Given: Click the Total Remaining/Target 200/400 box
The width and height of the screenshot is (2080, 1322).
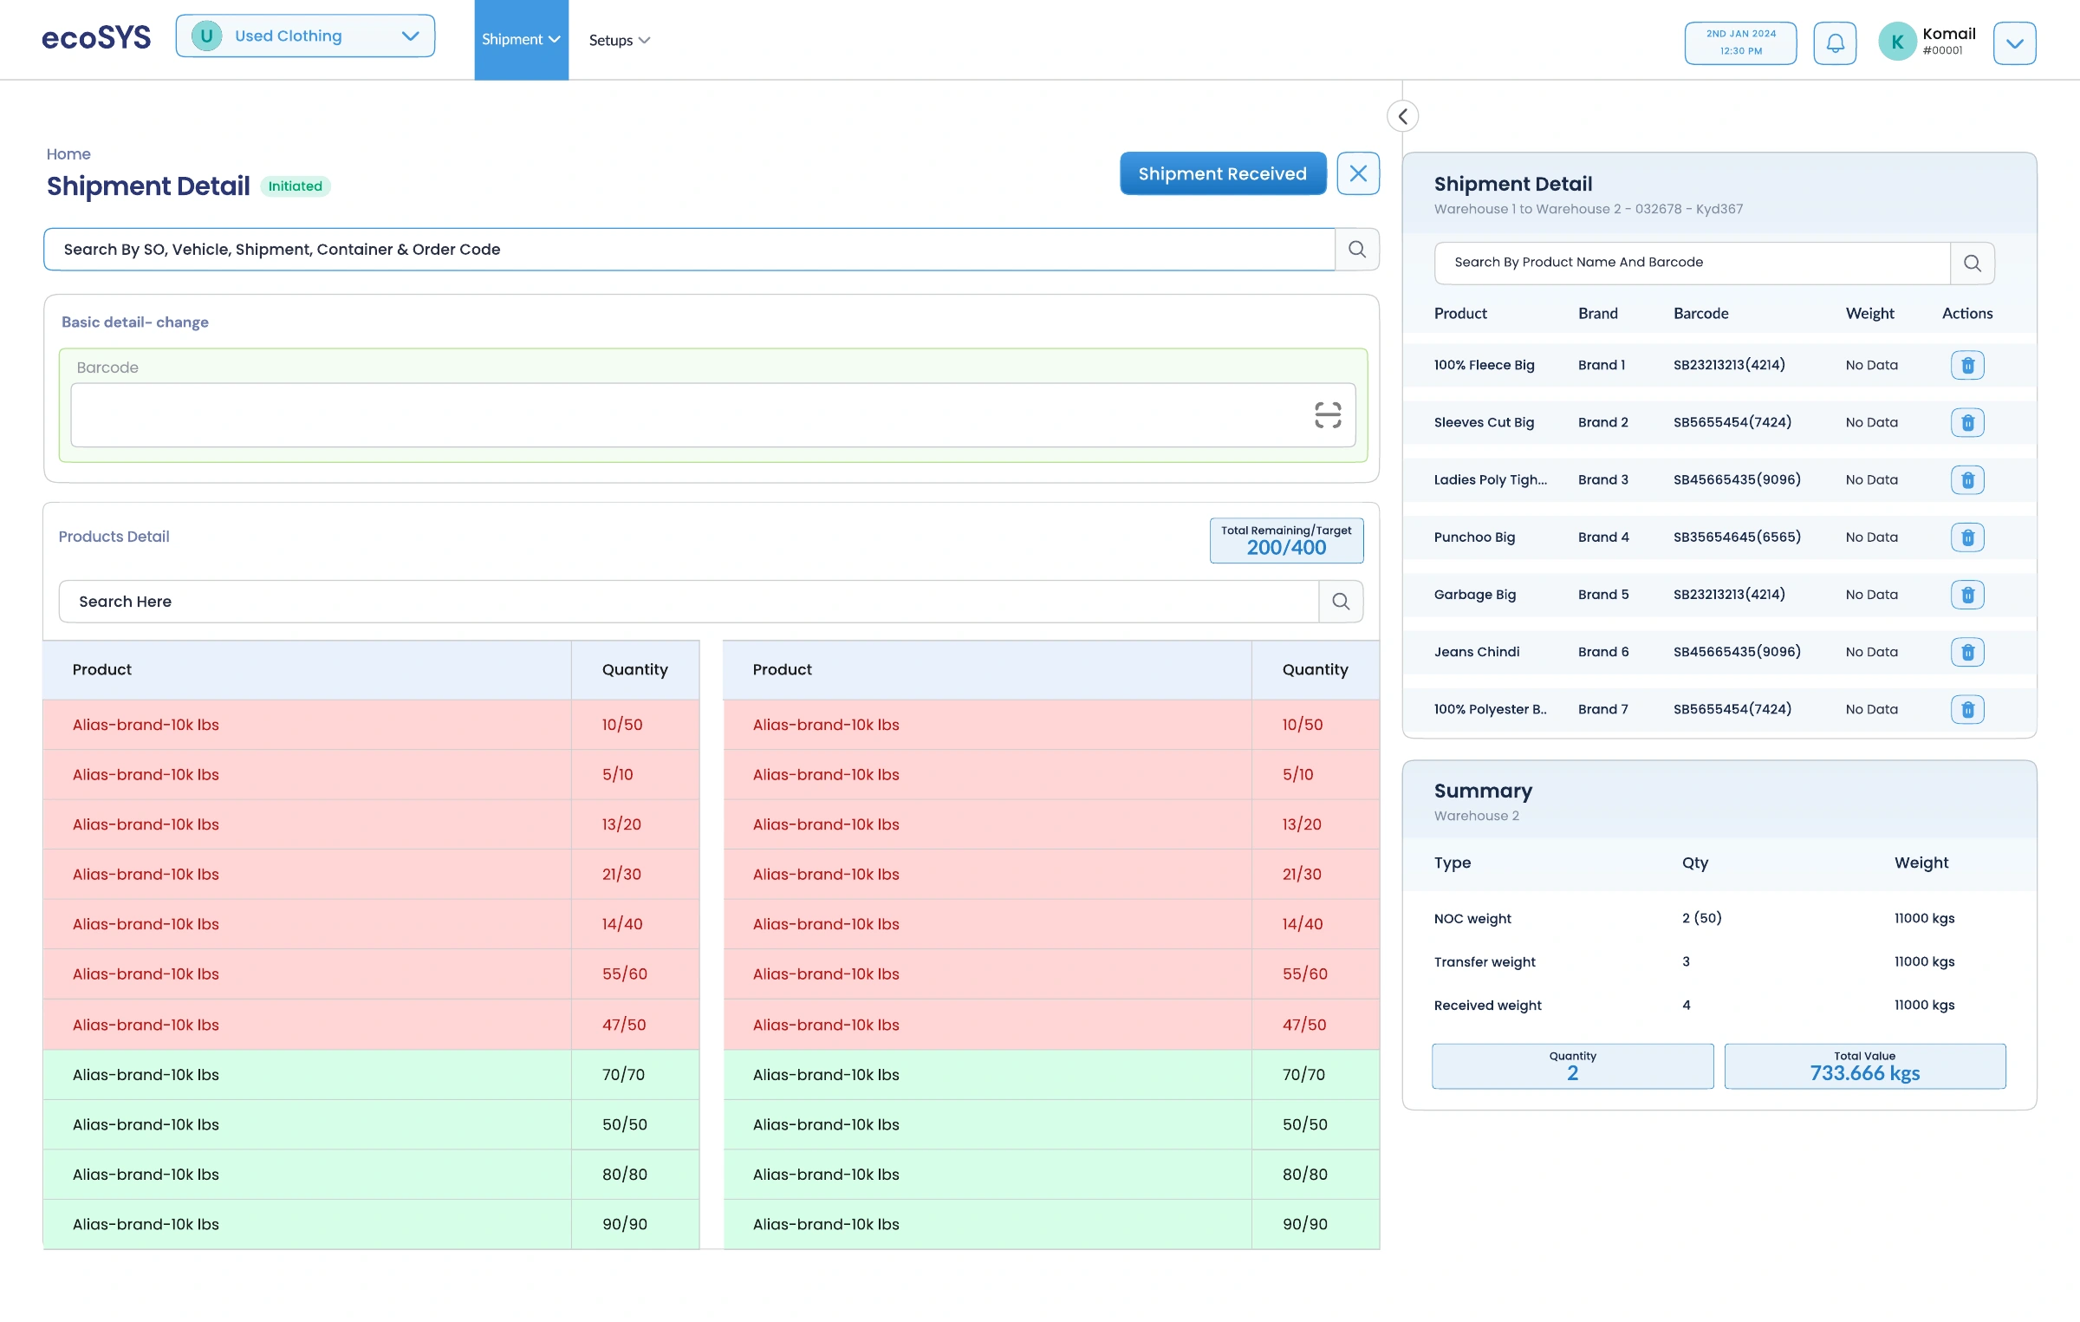Looking at the screenshot, I should (x=1286, y=541).
